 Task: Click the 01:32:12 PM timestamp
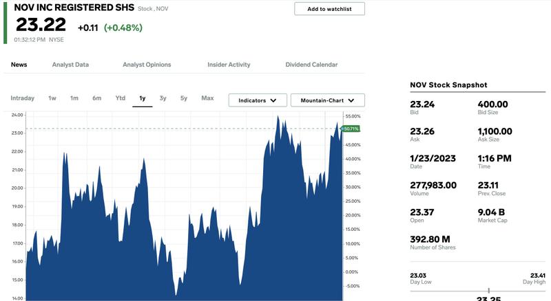point(30,40)
